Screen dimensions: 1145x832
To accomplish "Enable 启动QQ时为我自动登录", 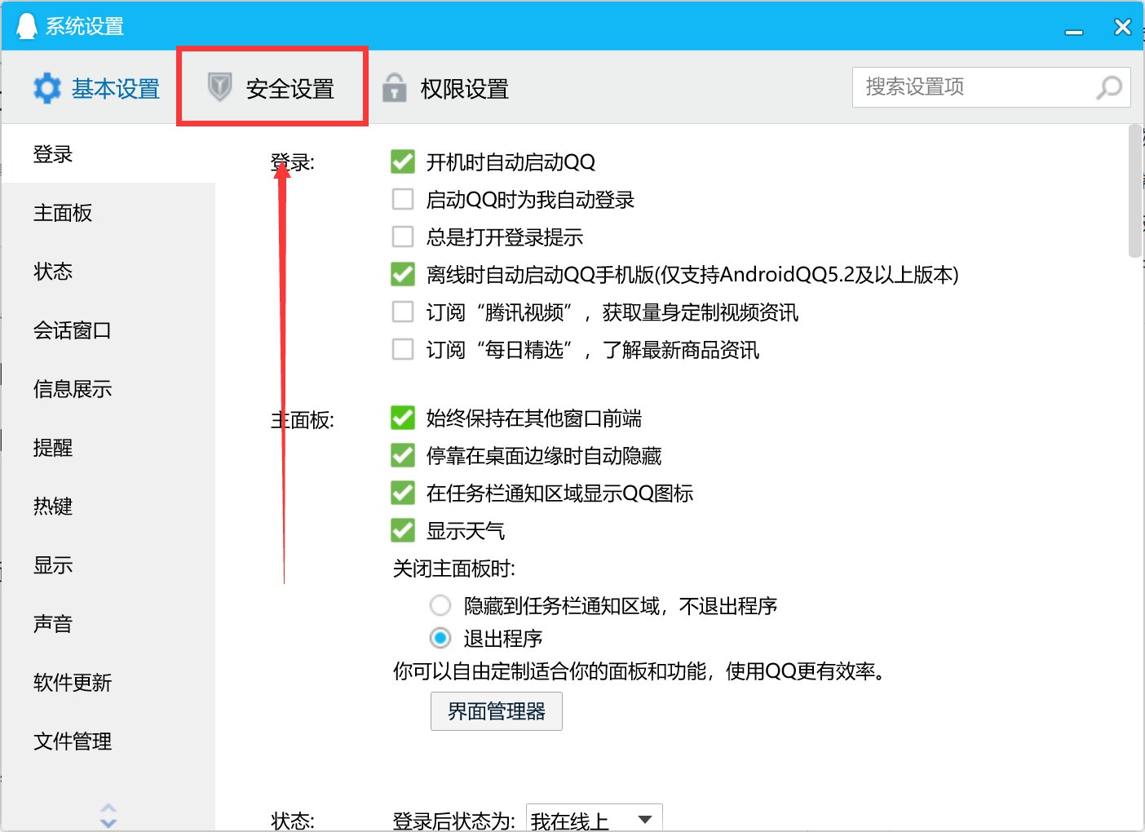I will (402, 199).
